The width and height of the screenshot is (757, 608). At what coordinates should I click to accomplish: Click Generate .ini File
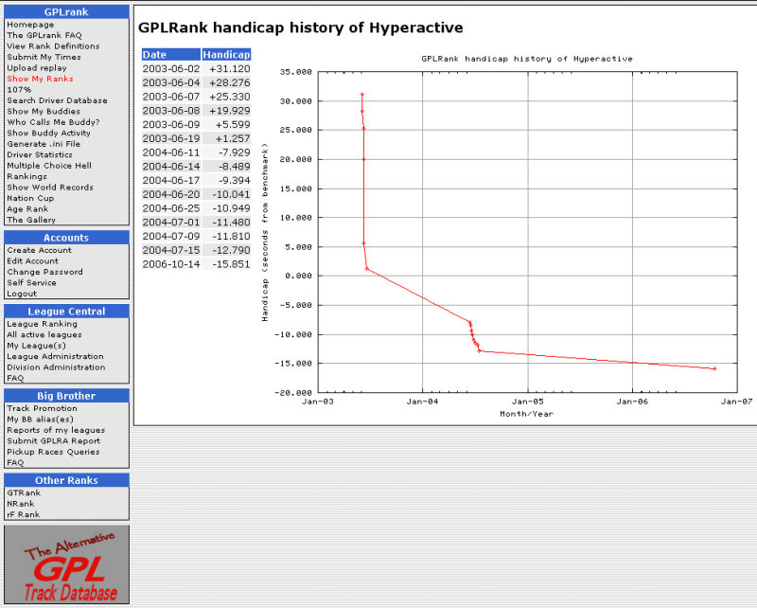pyautogui.click(x=44, y=144)
